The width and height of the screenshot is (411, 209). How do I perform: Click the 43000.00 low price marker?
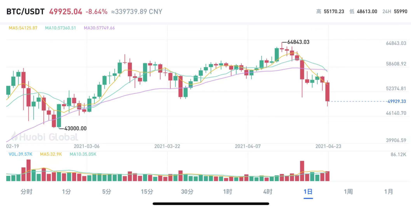75,129
